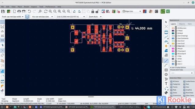This screenshot has width=195, height=109.
Task: Open the Track width dropdown
Action: tap(12, 17)
